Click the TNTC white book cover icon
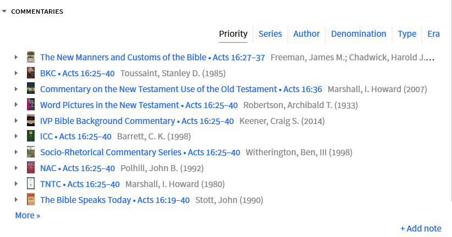The width and height of the screenshot is (452, 237). click(x=31, y=183)
